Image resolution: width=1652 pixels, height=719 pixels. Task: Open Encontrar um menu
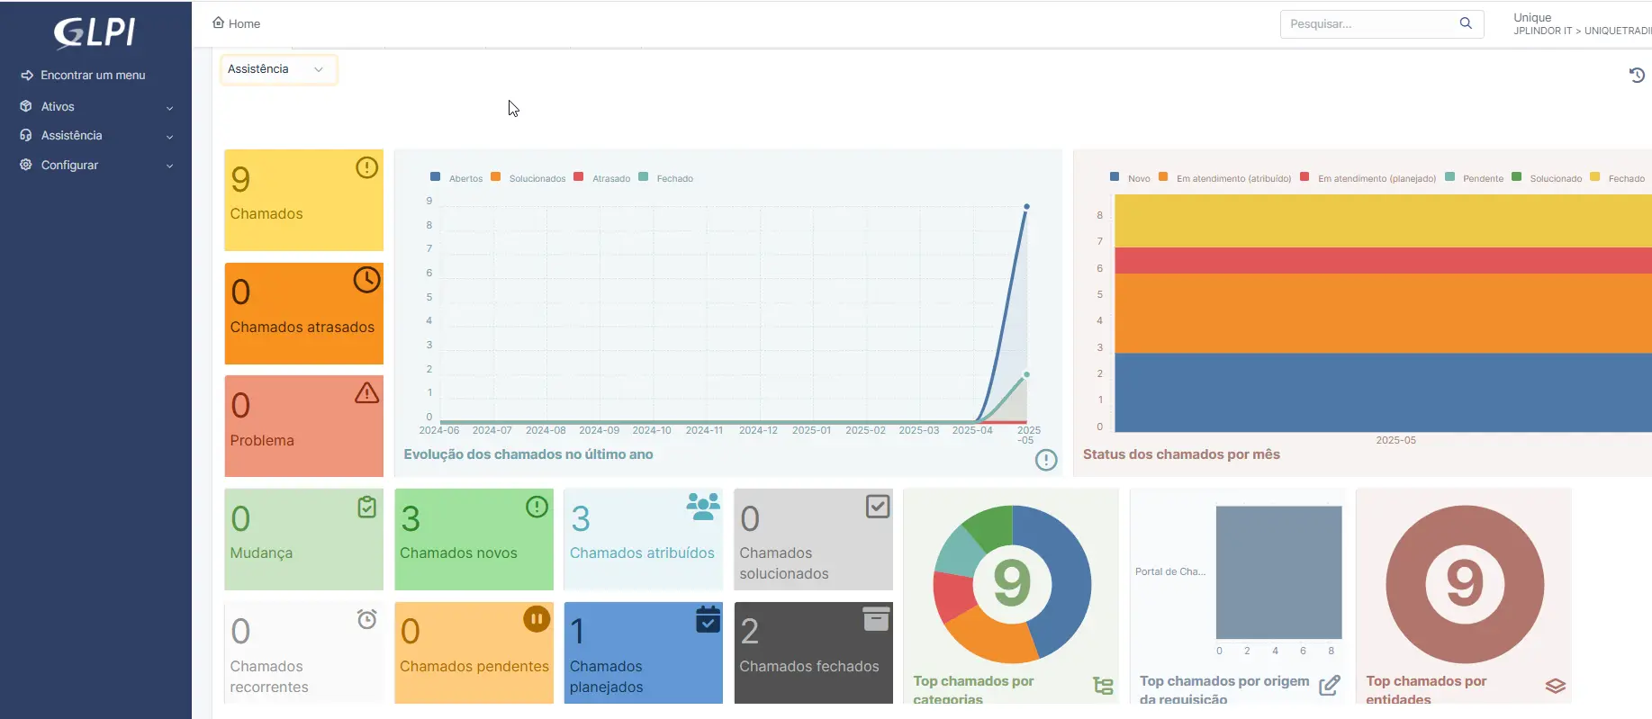pyautogui.click(x=92, y=76)
